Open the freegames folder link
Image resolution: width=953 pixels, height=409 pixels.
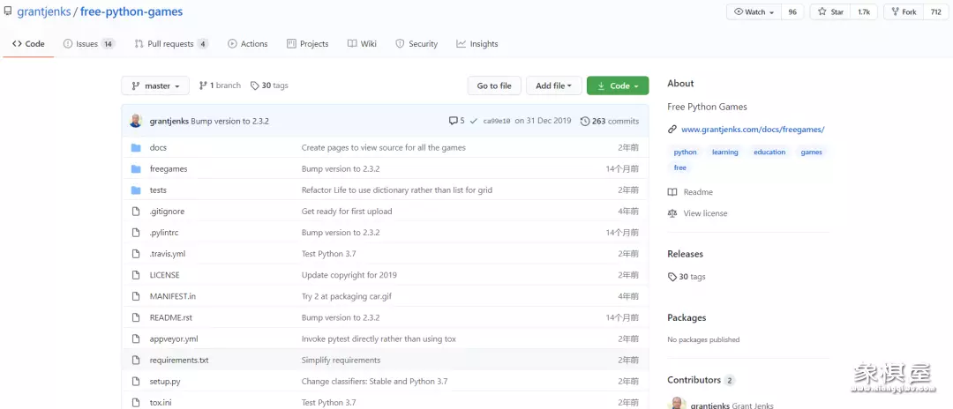169,169
